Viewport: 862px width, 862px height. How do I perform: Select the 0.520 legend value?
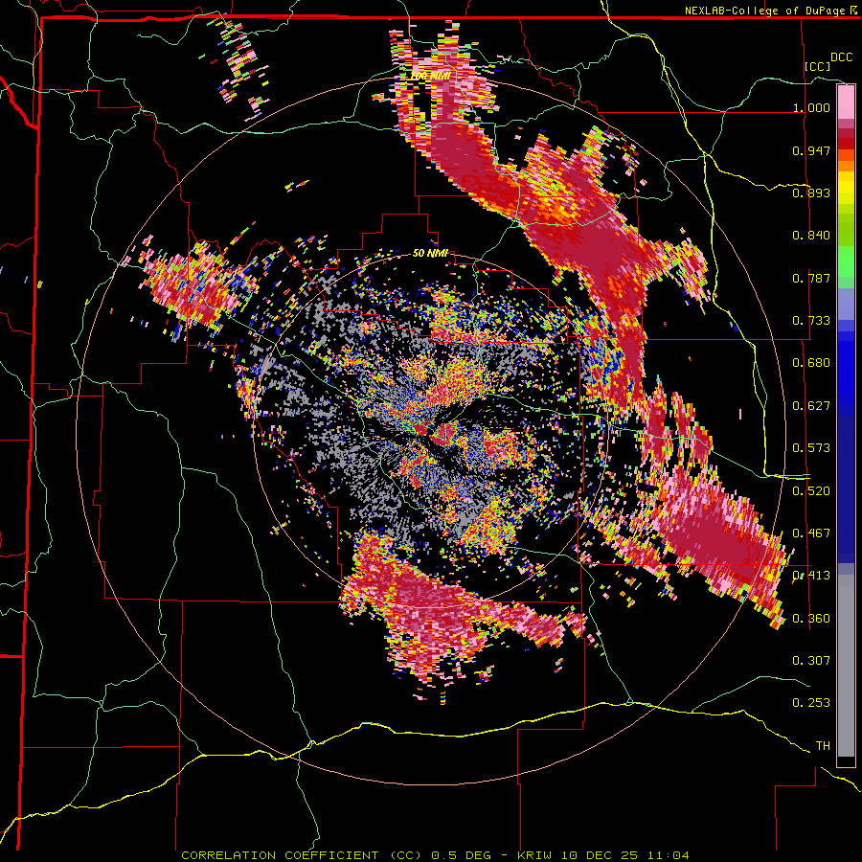[x=811, y=491]
